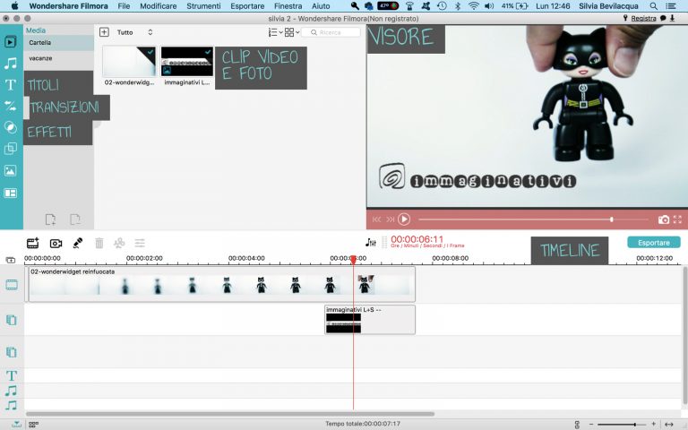Screen dimensions: 688x430
Task: Select the Cartella folder
Action: (x=58, y=43)
